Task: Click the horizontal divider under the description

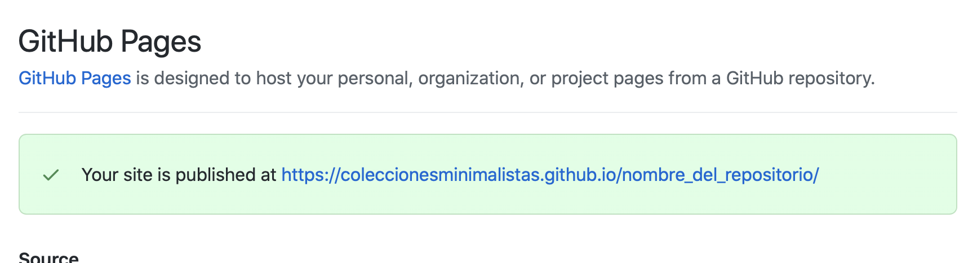Action: pyautogui.click(x=488, y=112)
